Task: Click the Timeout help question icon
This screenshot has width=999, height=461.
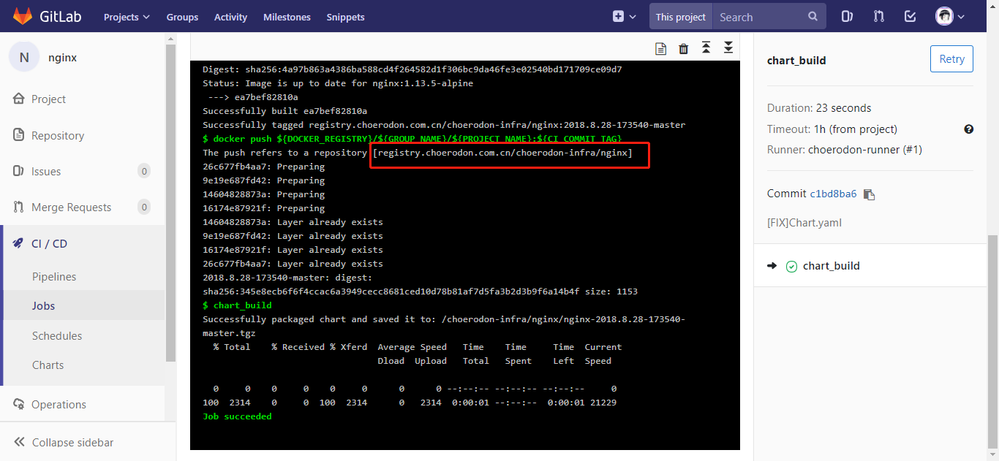Action: [x=968, y=129]
